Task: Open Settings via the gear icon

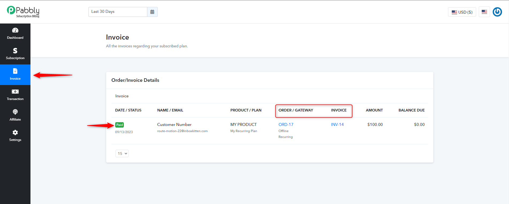Action: point(15,132)
